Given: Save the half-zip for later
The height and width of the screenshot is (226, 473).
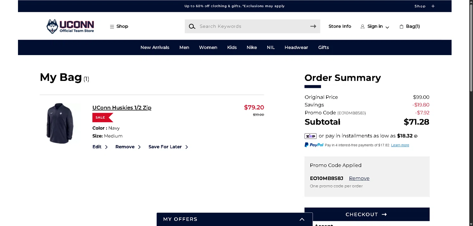Looking at the screenshot, I should [168, 147].
